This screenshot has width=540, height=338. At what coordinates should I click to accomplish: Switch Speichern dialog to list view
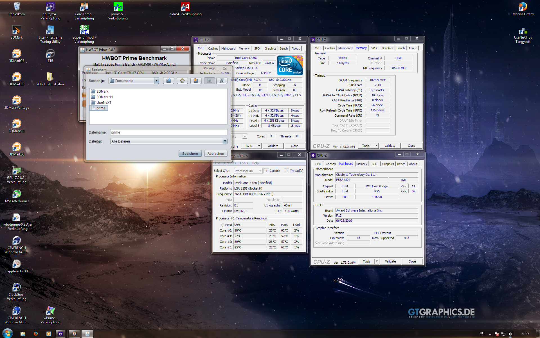coord(210,81)
